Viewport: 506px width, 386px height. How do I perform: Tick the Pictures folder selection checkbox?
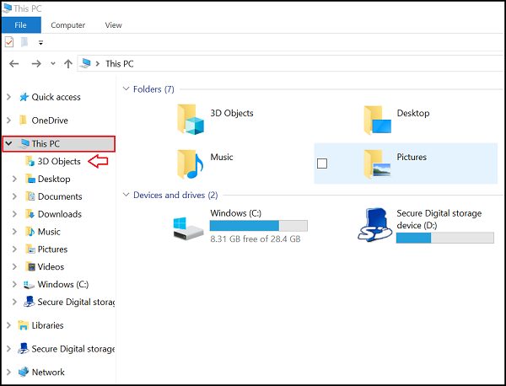coord(322,164)
